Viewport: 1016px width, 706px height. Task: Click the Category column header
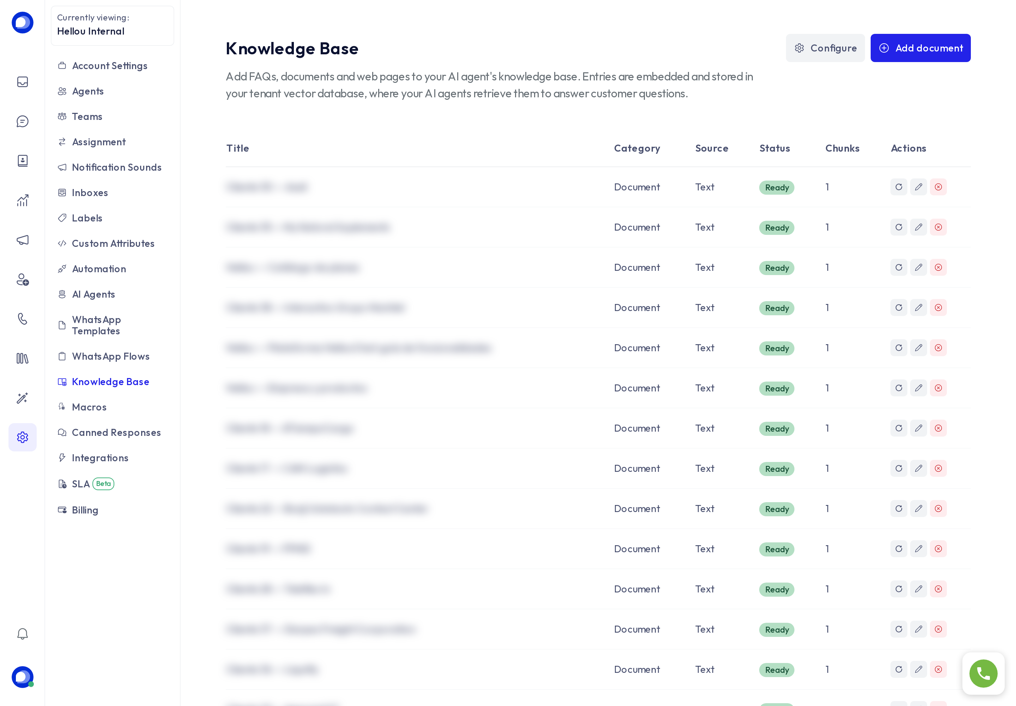pos(637,148)
